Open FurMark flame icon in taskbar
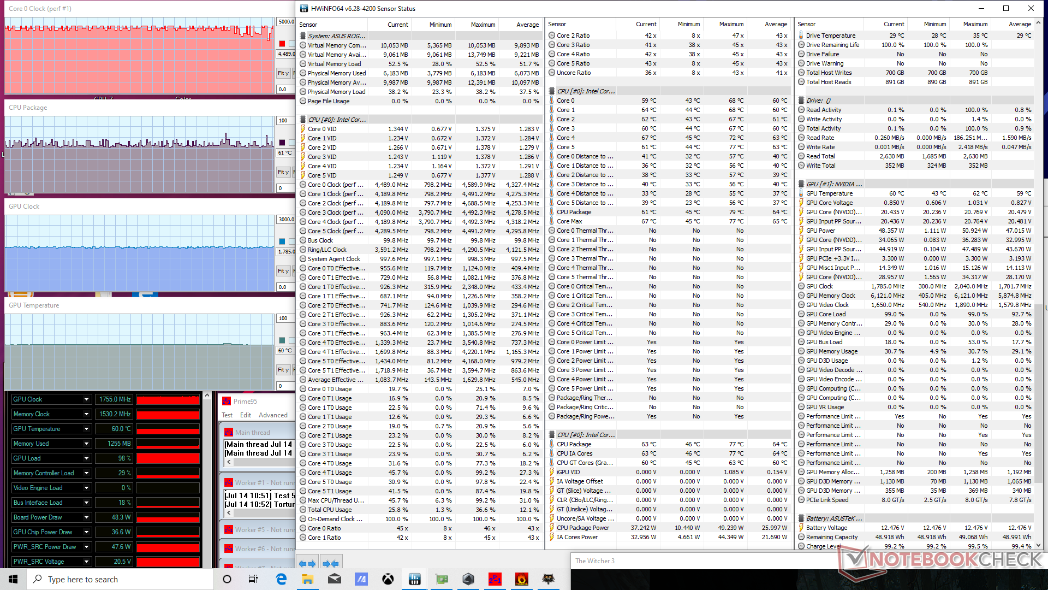Screen dimensions: 1048x590 pos(522,579)
